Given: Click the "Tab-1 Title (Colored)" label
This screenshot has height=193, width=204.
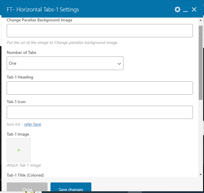Looking at the screenshot, I should (25, 175).
